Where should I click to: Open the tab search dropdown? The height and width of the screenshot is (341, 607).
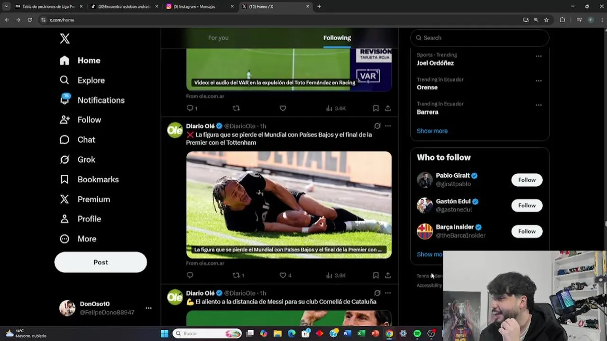coord(6,7)
